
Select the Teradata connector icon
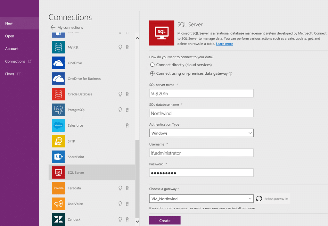click(58, 188)
